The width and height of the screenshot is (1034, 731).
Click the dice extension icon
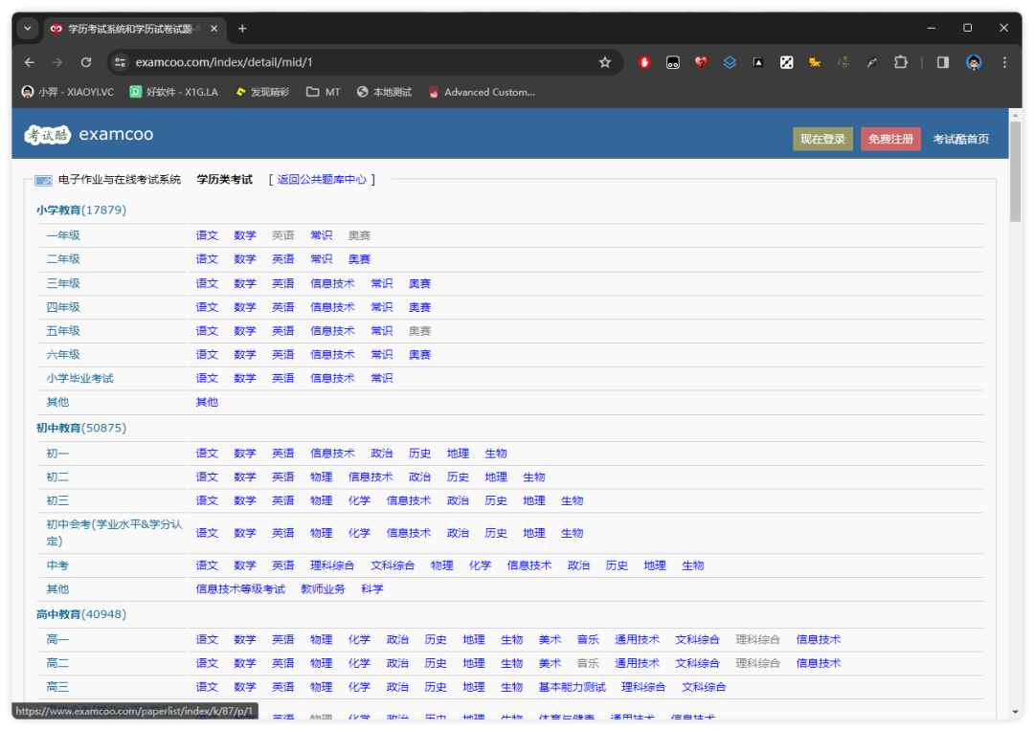(786, 62)
